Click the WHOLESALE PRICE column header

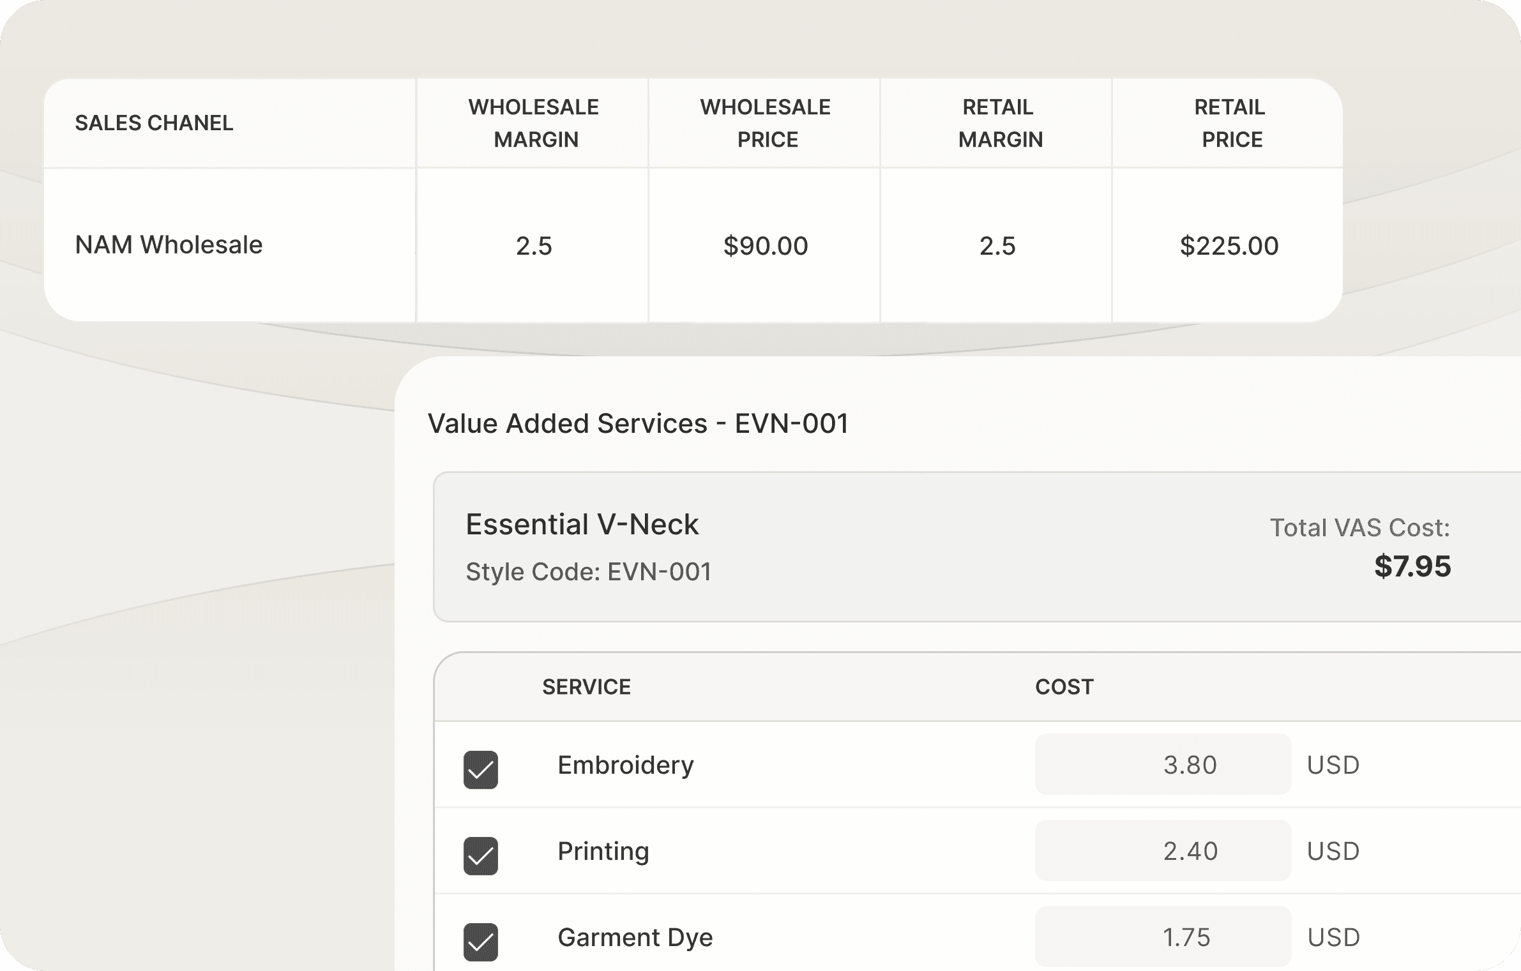(766, 123)
